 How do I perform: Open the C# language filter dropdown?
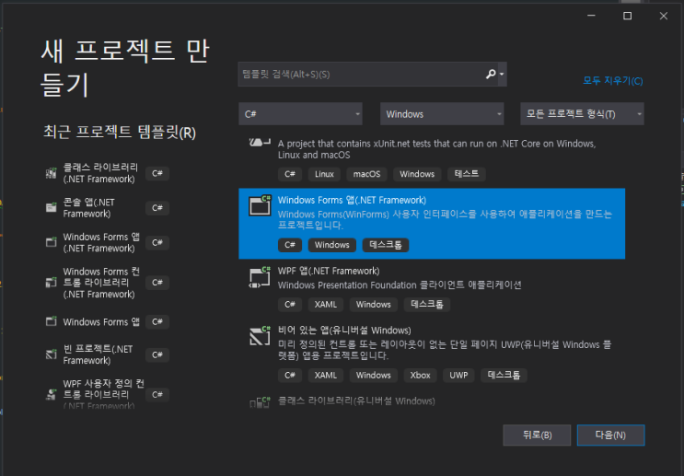pyautogui.click(x=300, y=114)
